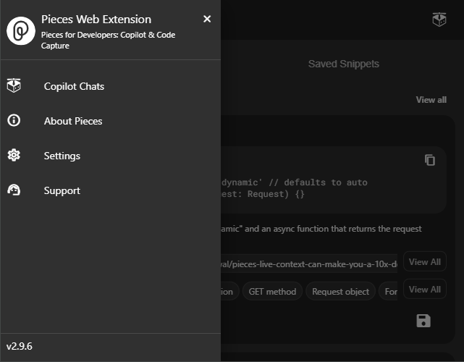This screenshot has height=362, width=464.
Task: Click the Pieces logo in the menu header
Action: (x=21, y=30)
